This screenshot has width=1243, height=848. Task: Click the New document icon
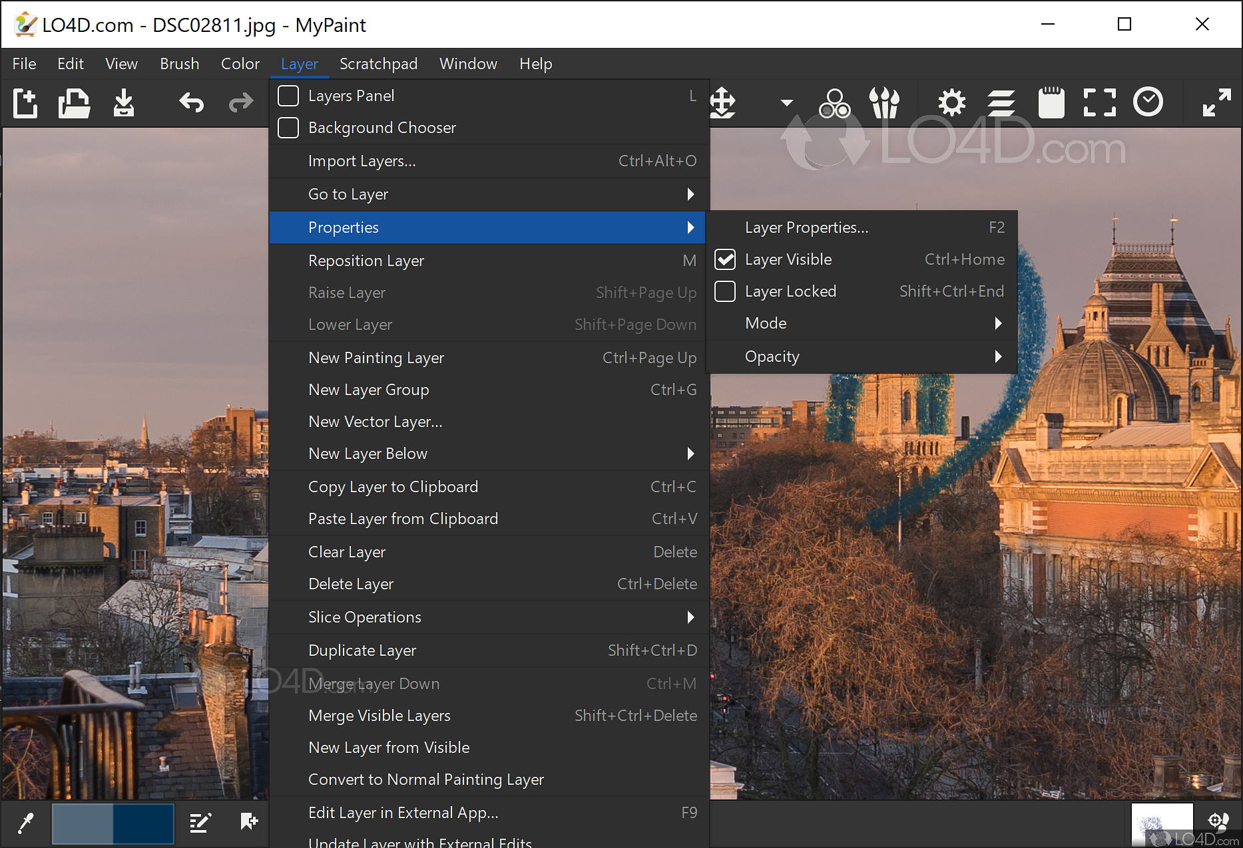25,103
